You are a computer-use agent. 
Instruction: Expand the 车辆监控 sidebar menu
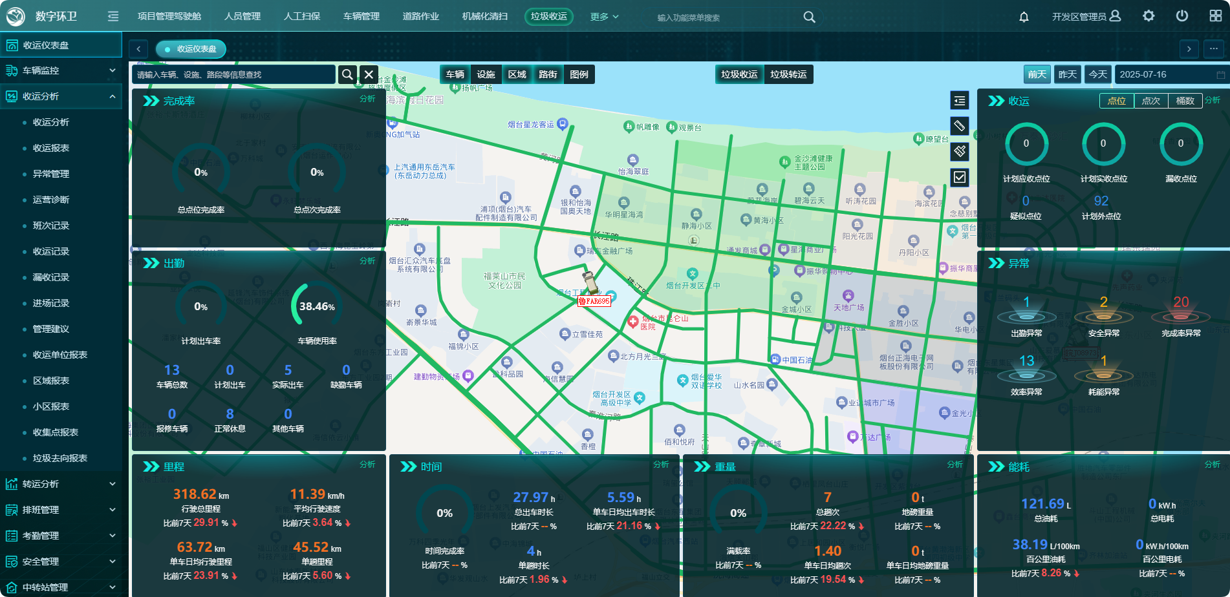click(61, 70)
